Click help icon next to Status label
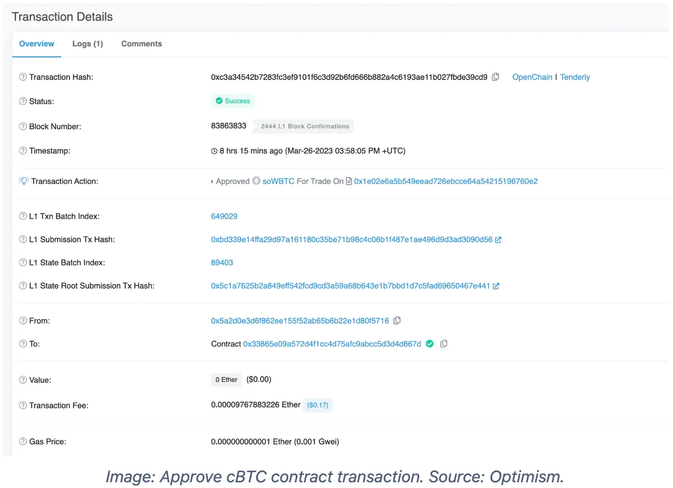673x488 pixels. tap(23, 101)
